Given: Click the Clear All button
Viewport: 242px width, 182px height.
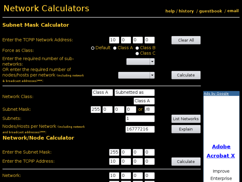Looking at the screenshot, I should coord(186,40).
